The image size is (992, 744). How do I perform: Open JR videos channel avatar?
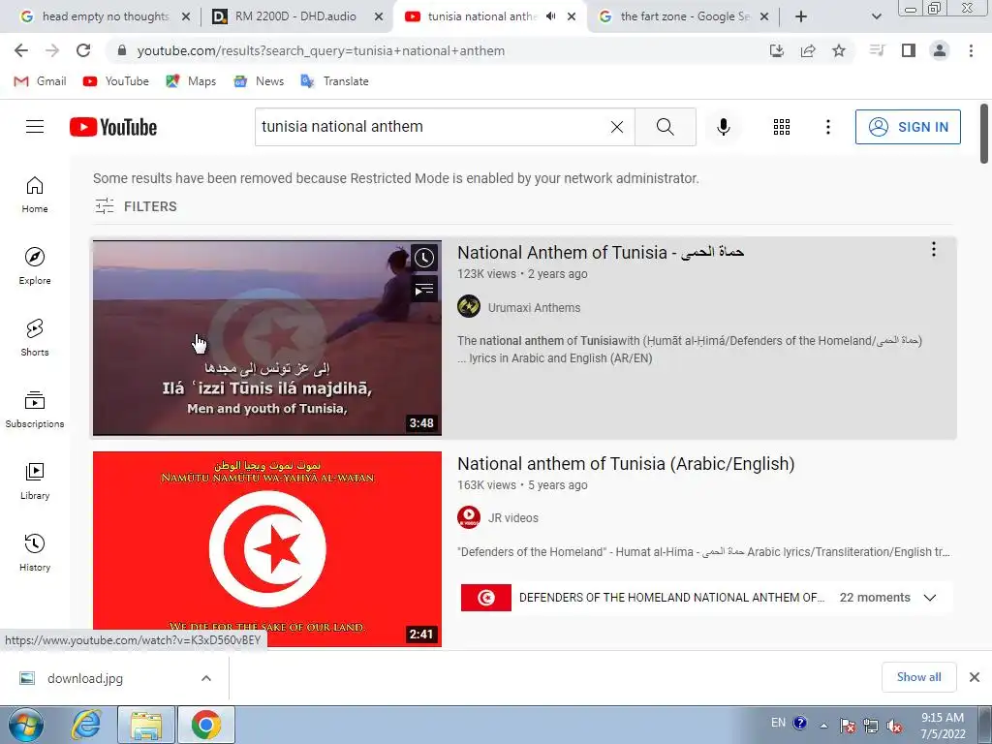(469, 517)
